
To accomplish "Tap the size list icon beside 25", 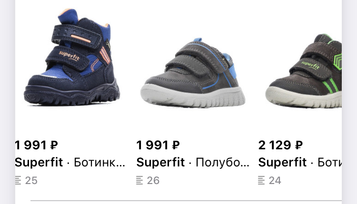I will [18, 180].
